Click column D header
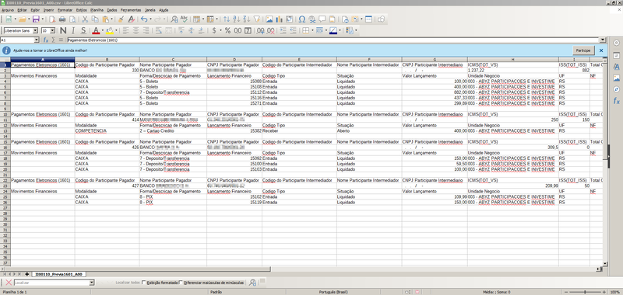Screen dimensions: 623x295 (234, 60)
